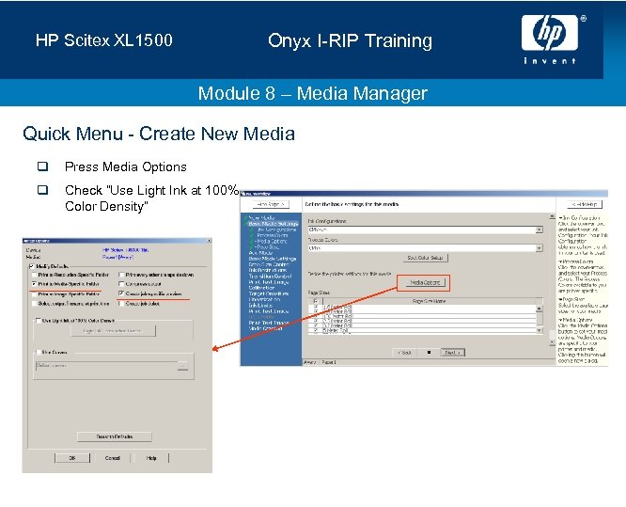Select Calibration step in sidebar
Screen dimensions: 626x507
pos(261,288)
